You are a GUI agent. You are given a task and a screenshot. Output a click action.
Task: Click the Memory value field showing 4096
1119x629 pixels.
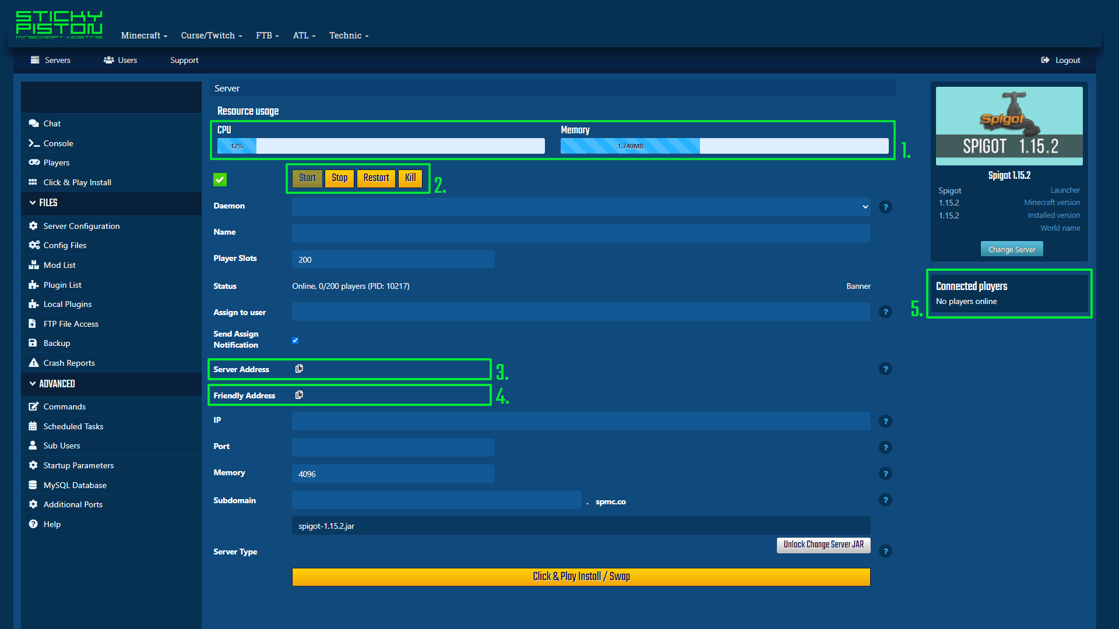tap(393, 473)
